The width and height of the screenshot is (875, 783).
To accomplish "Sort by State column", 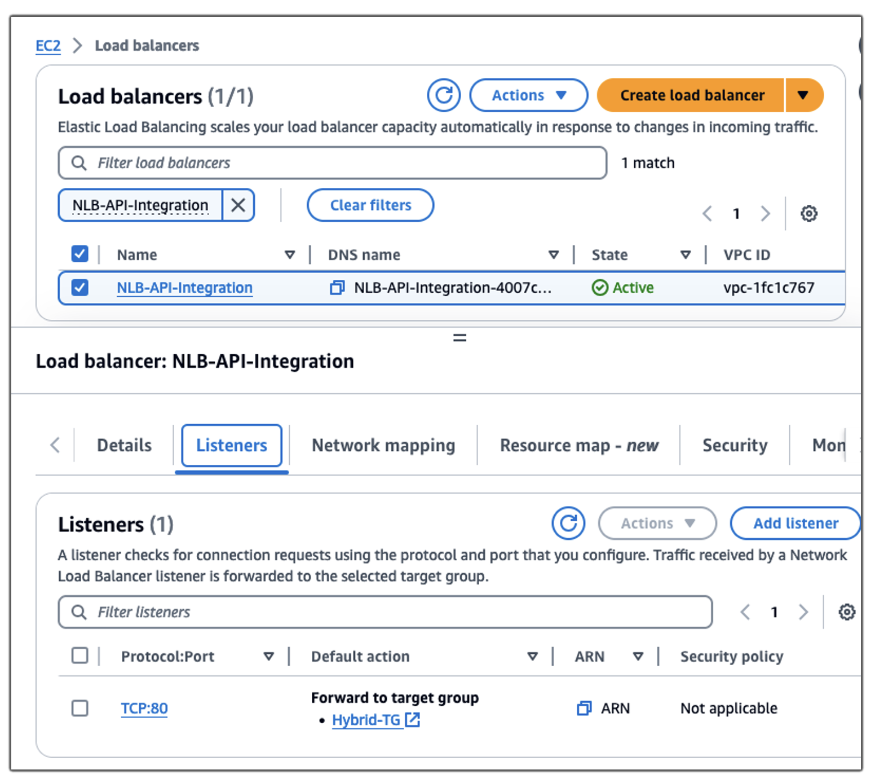I will 686,255.
